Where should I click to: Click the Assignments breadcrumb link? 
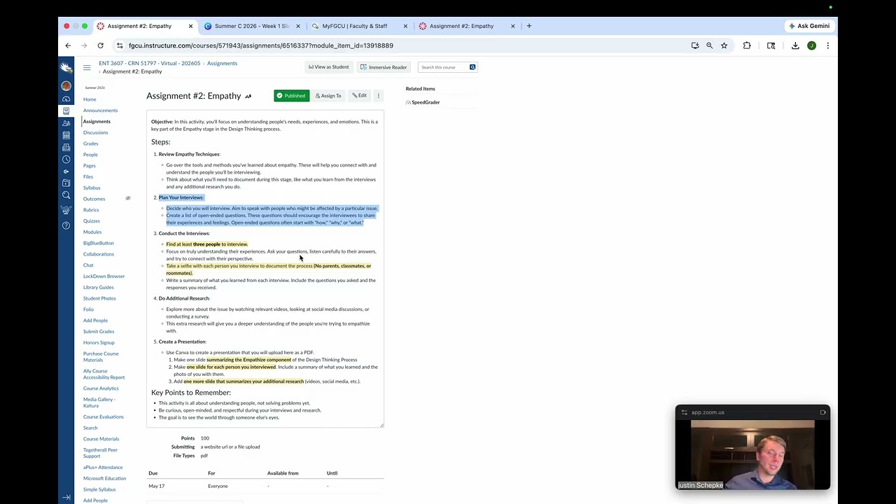tap(222, 64)
